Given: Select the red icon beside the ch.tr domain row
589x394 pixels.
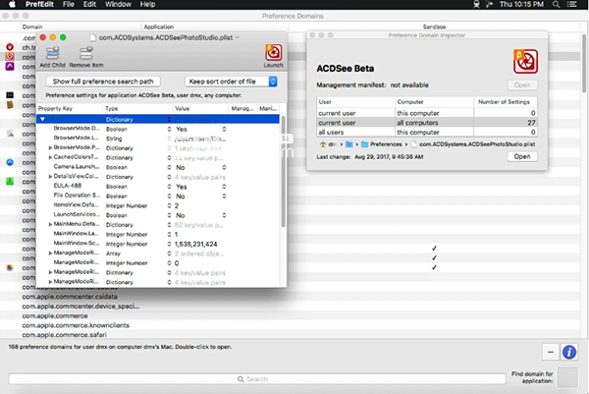Looking at the screenshot, I should [10, 47].
